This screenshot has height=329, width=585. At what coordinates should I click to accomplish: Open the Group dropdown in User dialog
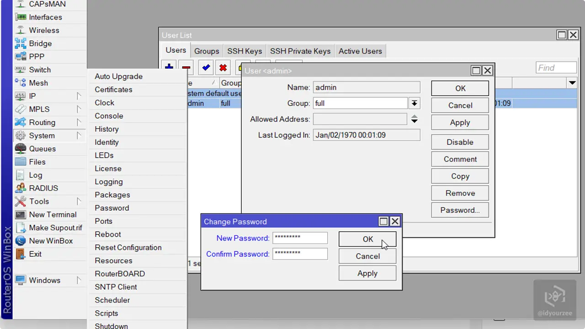(414, 103)
